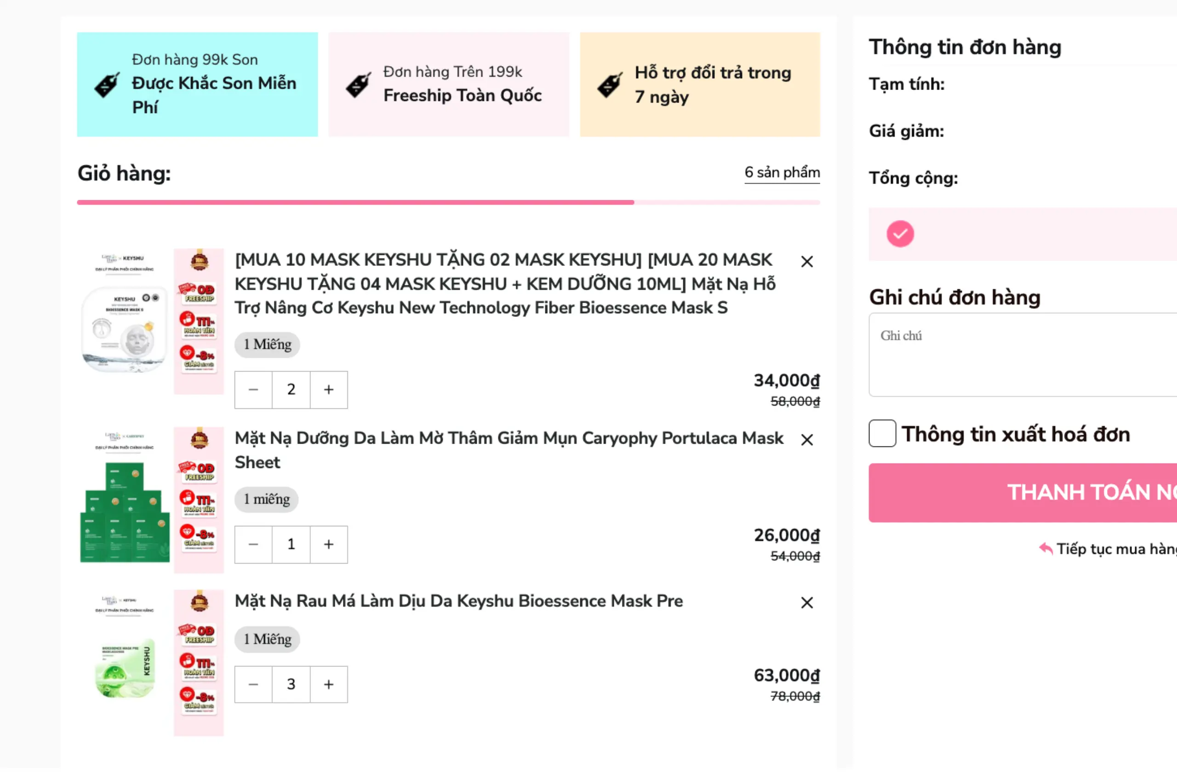Increase the Keyshu Fiber Bioessence Mask S quantity

tap(328, 389)
